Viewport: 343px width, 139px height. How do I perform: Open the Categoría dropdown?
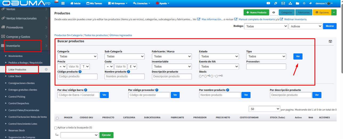click(x=78, y=56)
